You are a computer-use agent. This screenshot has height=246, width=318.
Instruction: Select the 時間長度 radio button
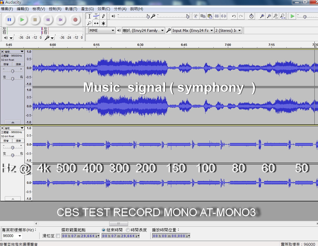tap(128, 230)
